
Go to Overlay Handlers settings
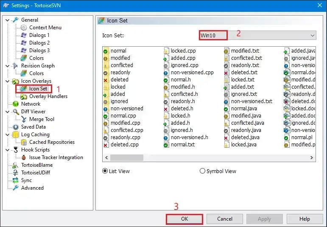pos(48,96)
